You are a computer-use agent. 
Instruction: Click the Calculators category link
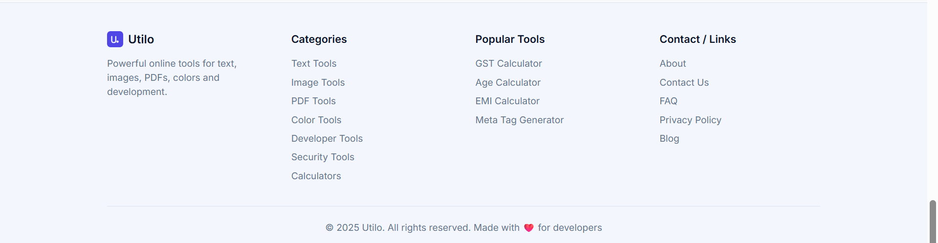tap(316, 176)
